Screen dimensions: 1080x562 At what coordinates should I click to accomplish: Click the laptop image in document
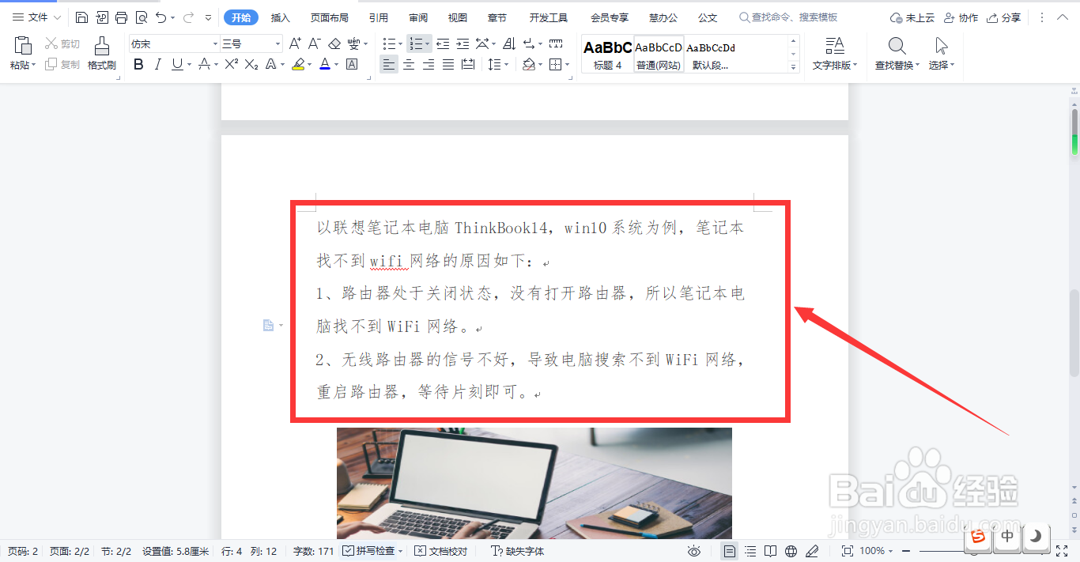coord(534,483)
